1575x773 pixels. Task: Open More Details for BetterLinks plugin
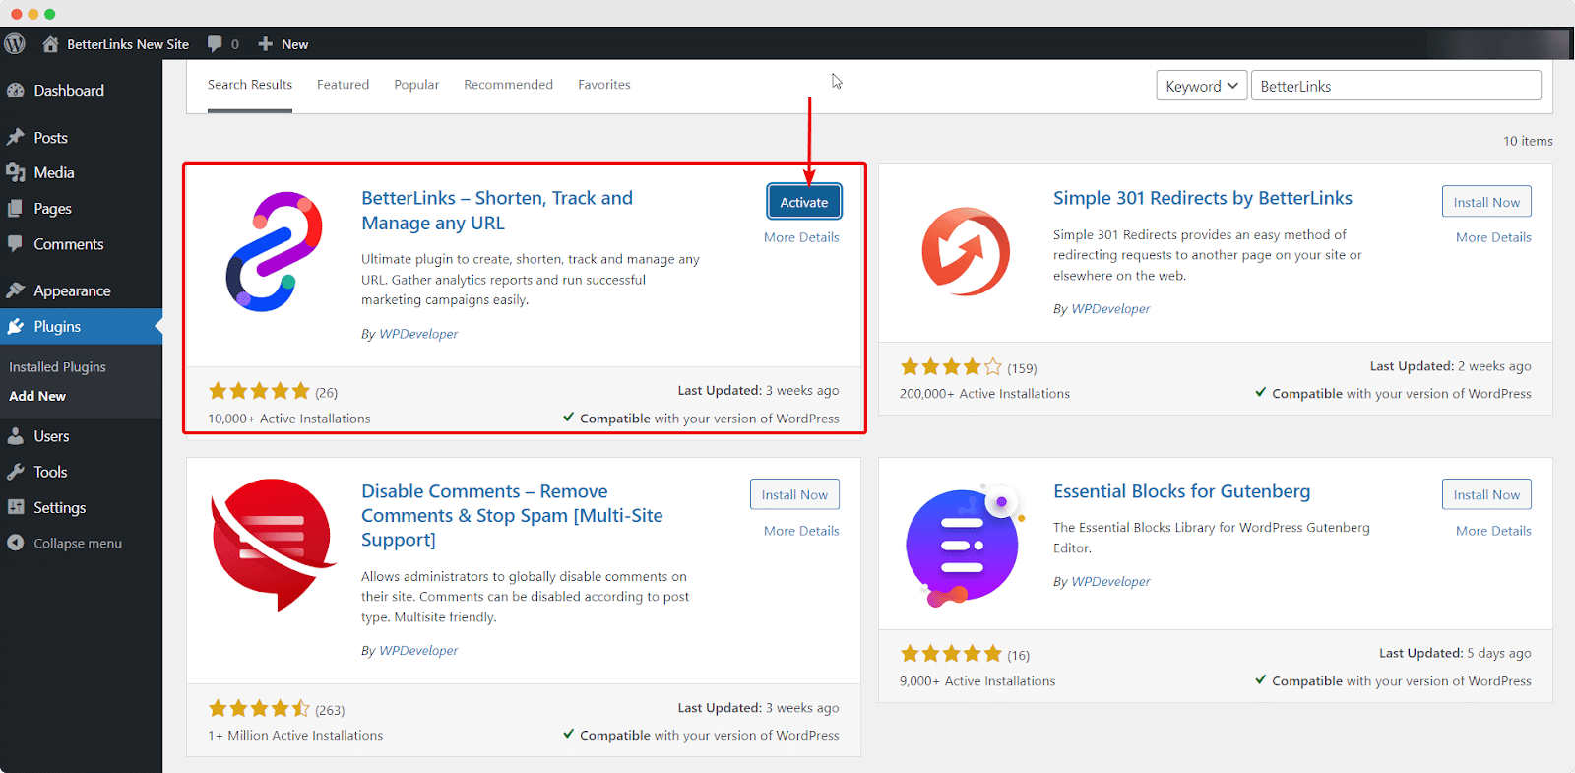pyautogui.click(x=801, y=237)
